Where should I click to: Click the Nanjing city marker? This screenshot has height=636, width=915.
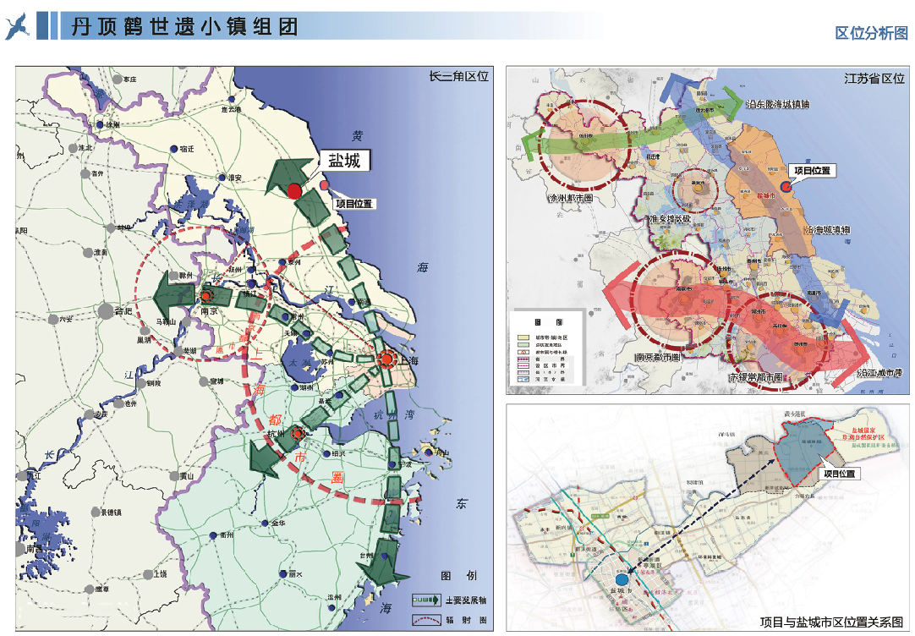tap(206, 296)
